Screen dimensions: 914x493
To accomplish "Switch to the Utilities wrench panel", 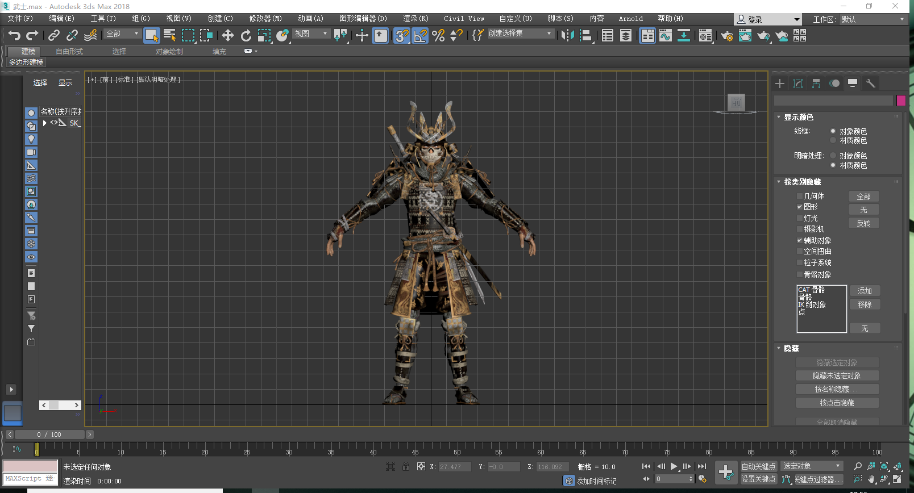I will pyautogui.click(x=870, y=83).
